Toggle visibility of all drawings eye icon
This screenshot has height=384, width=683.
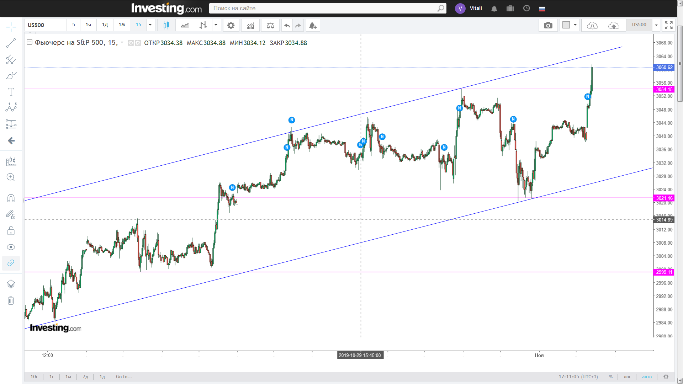(11, 247)
